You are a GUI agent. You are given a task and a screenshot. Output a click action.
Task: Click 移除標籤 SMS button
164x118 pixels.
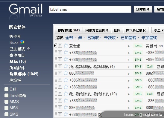coord(69,30)
